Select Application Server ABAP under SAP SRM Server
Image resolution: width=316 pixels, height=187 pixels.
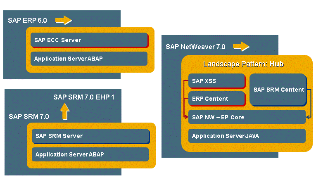[90, 154]
